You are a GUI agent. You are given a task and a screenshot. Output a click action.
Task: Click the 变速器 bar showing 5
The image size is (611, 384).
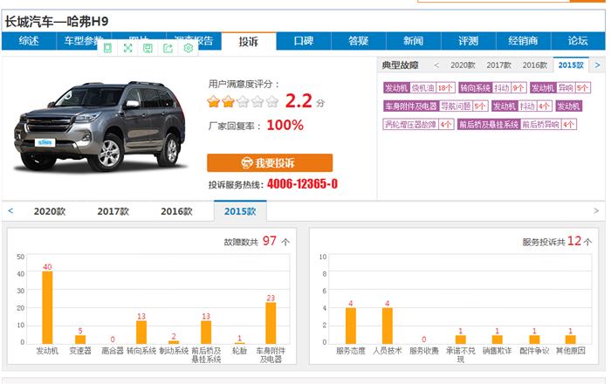pyautogui.click(x=80, y=339)
